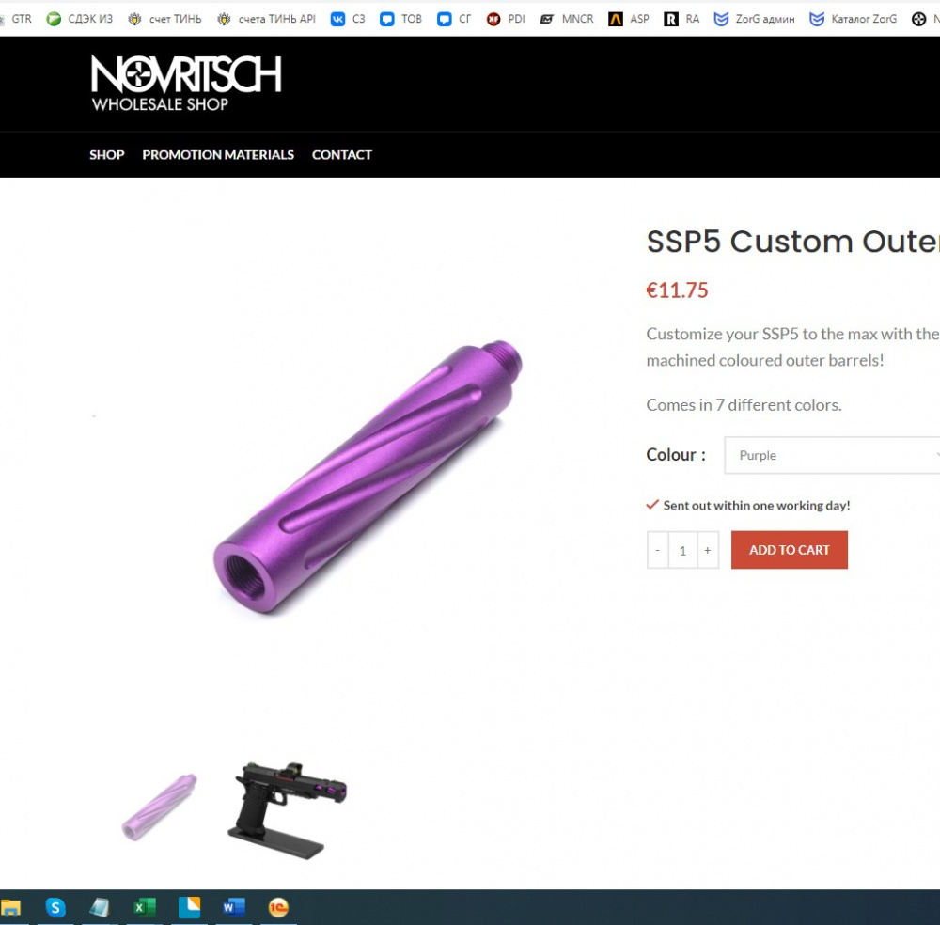Image resolution: width=940 pixels, height=925 pixels.
Task: Open the PDI bookmark
Action: pos(506,19)
